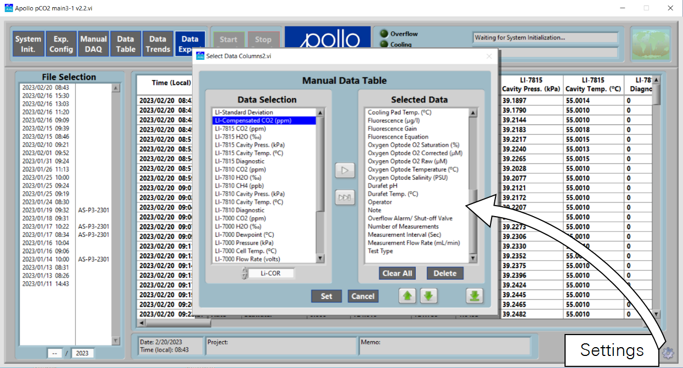Image resolution: width=683 pixels, height=368 pixels.
Task: Click the year field showing 2023
Action: tap(82, 353)
